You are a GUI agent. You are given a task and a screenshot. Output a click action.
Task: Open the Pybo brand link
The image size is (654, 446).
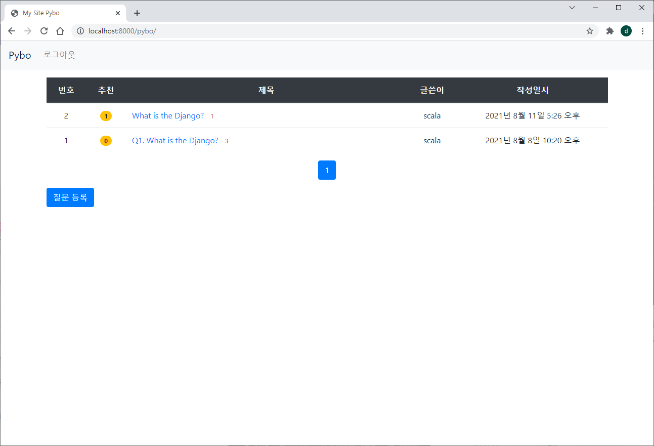click(20, 55)
